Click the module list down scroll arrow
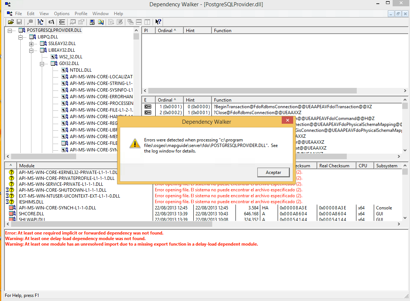 click(405, 218)
